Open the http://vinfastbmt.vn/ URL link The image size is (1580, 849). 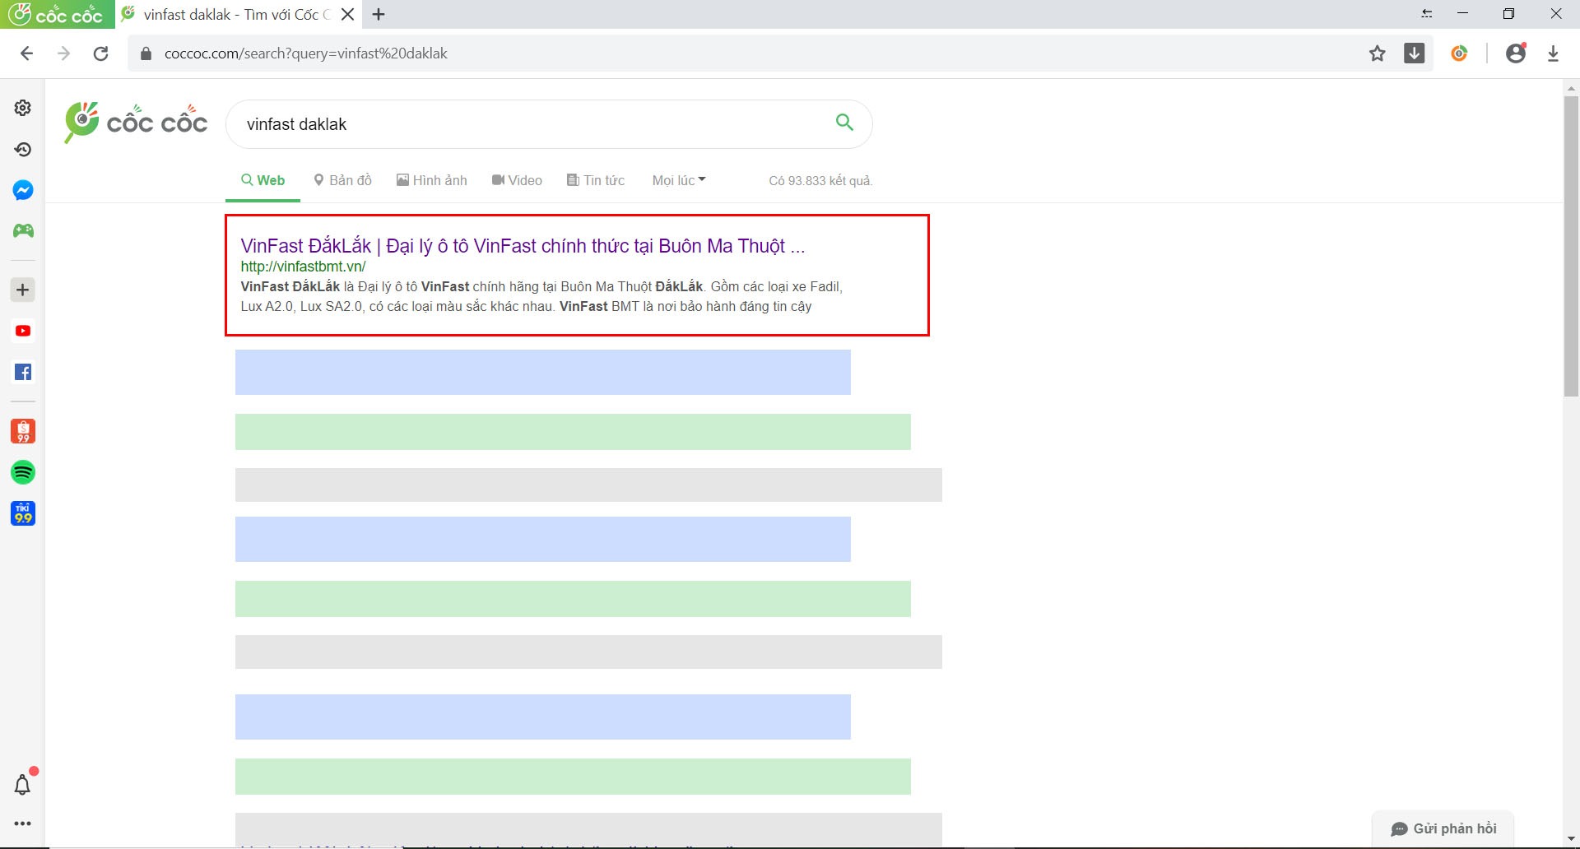click(x=303, y=267)
